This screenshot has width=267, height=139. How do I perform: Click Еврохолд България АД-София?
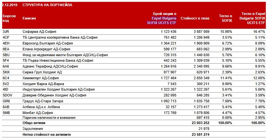[48, 43]
